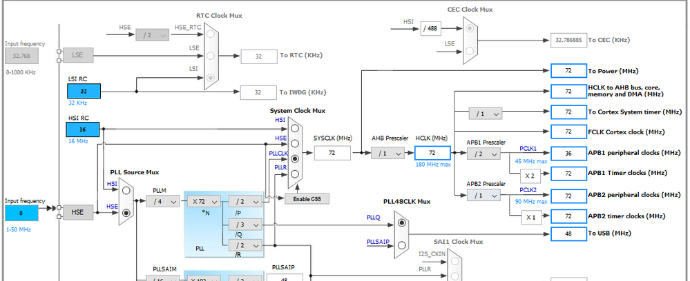The image size is (690, 281).
Task: Select HSE_RTC in RTC Clock Mux
Action: point(211,34)
